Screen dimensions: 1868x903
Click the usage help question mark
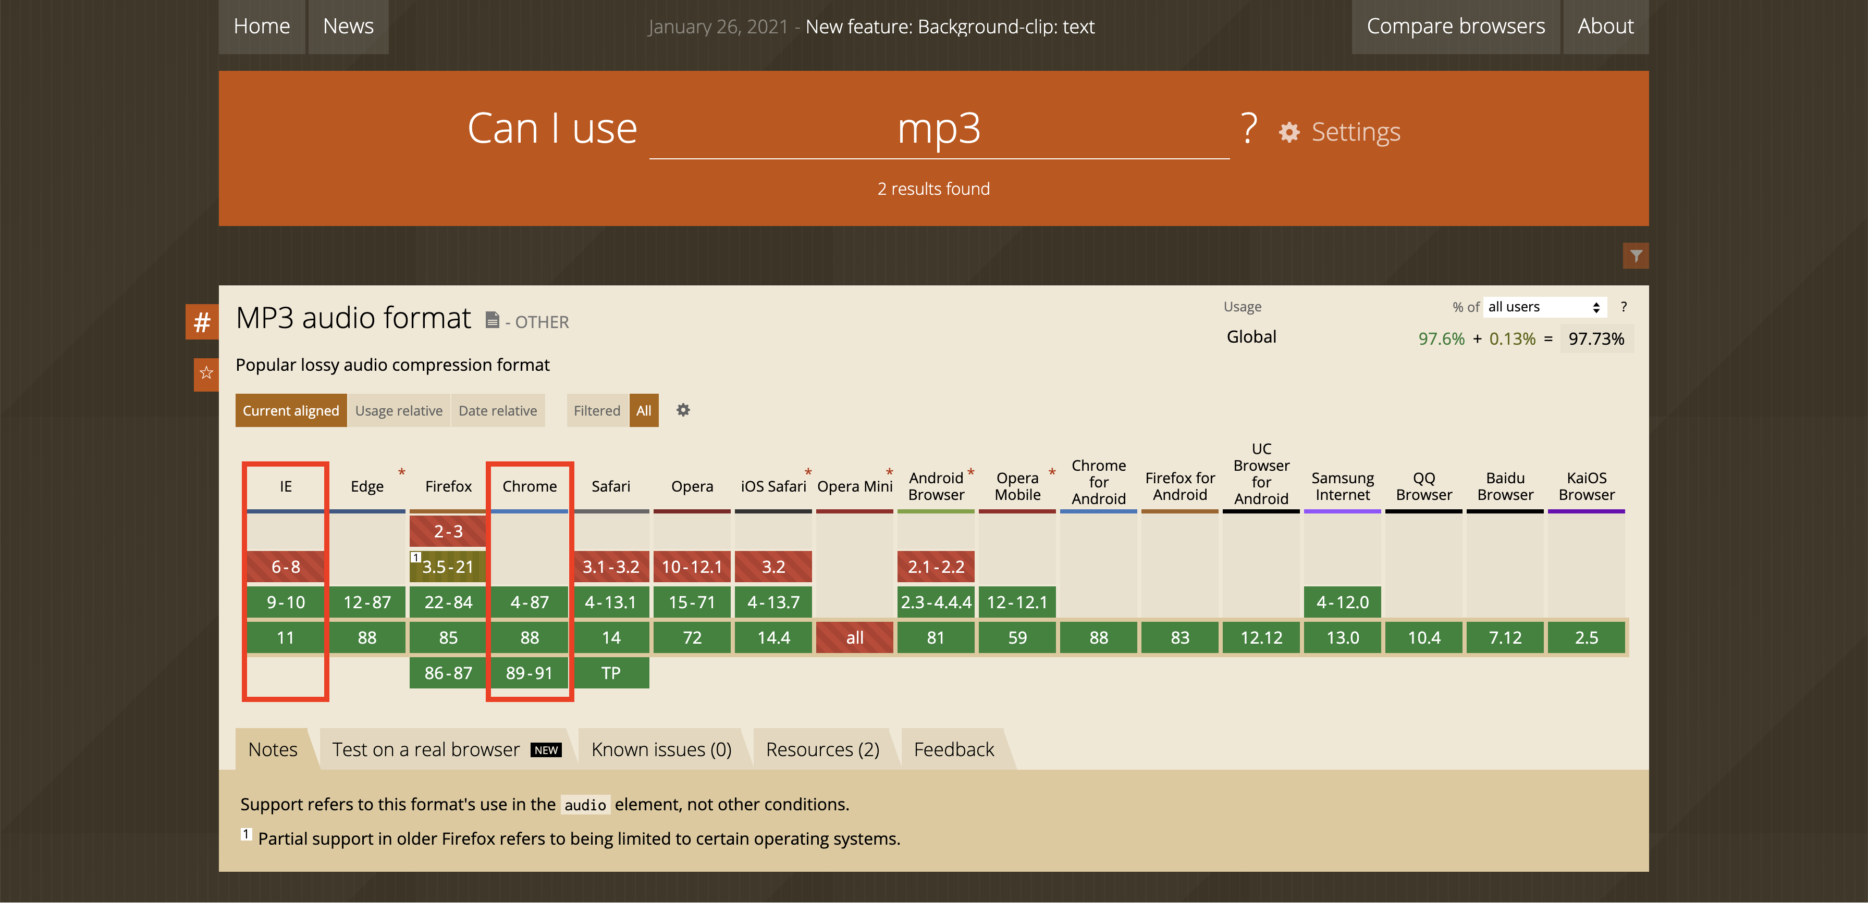1624,307
